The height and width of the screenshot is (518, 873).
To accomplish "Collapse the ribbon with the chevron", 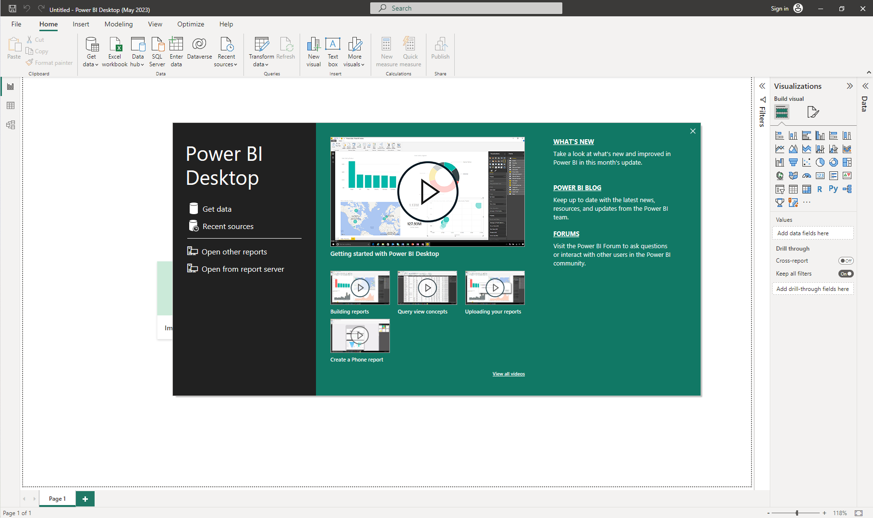I will tap(869, 72).
